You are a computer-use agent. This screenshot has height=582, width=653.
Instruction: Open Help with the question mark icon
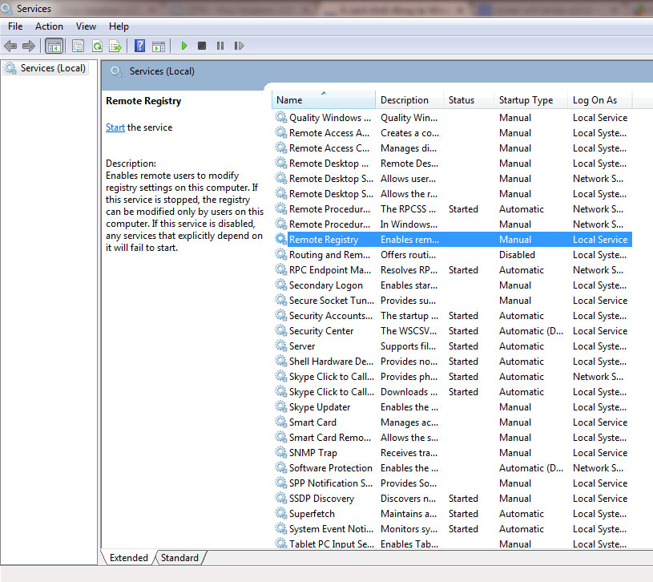click(140, 46)
